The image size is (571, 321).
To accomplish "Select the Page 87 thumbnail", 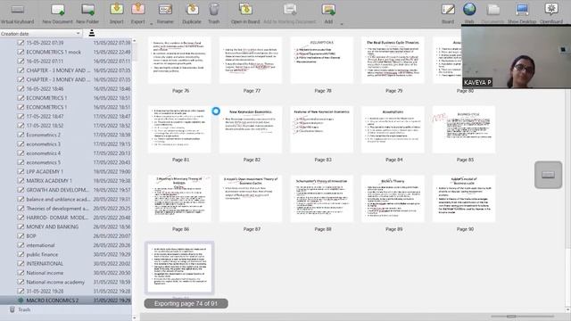I will 251,199.
